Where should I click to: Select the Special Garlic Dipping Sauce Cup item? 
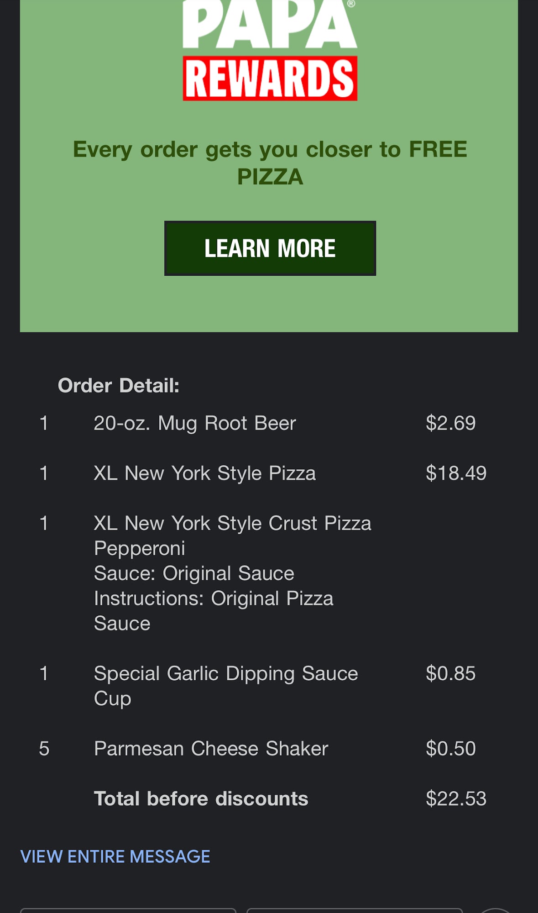click(x=226, y=685)
